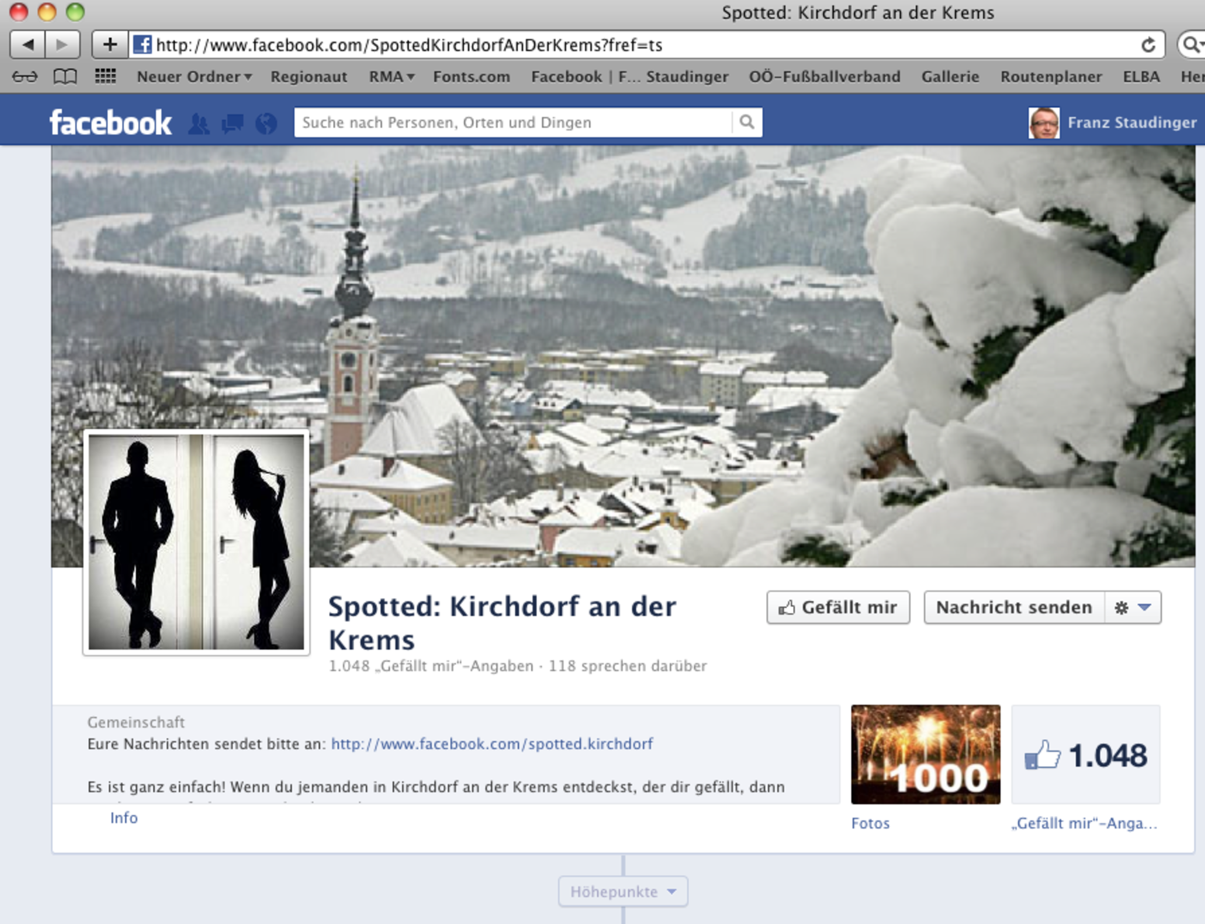Open the dropdown arrow beside the gear
The height and width of the screenshot is (924, 1205).
click(x=1144, y=607)
